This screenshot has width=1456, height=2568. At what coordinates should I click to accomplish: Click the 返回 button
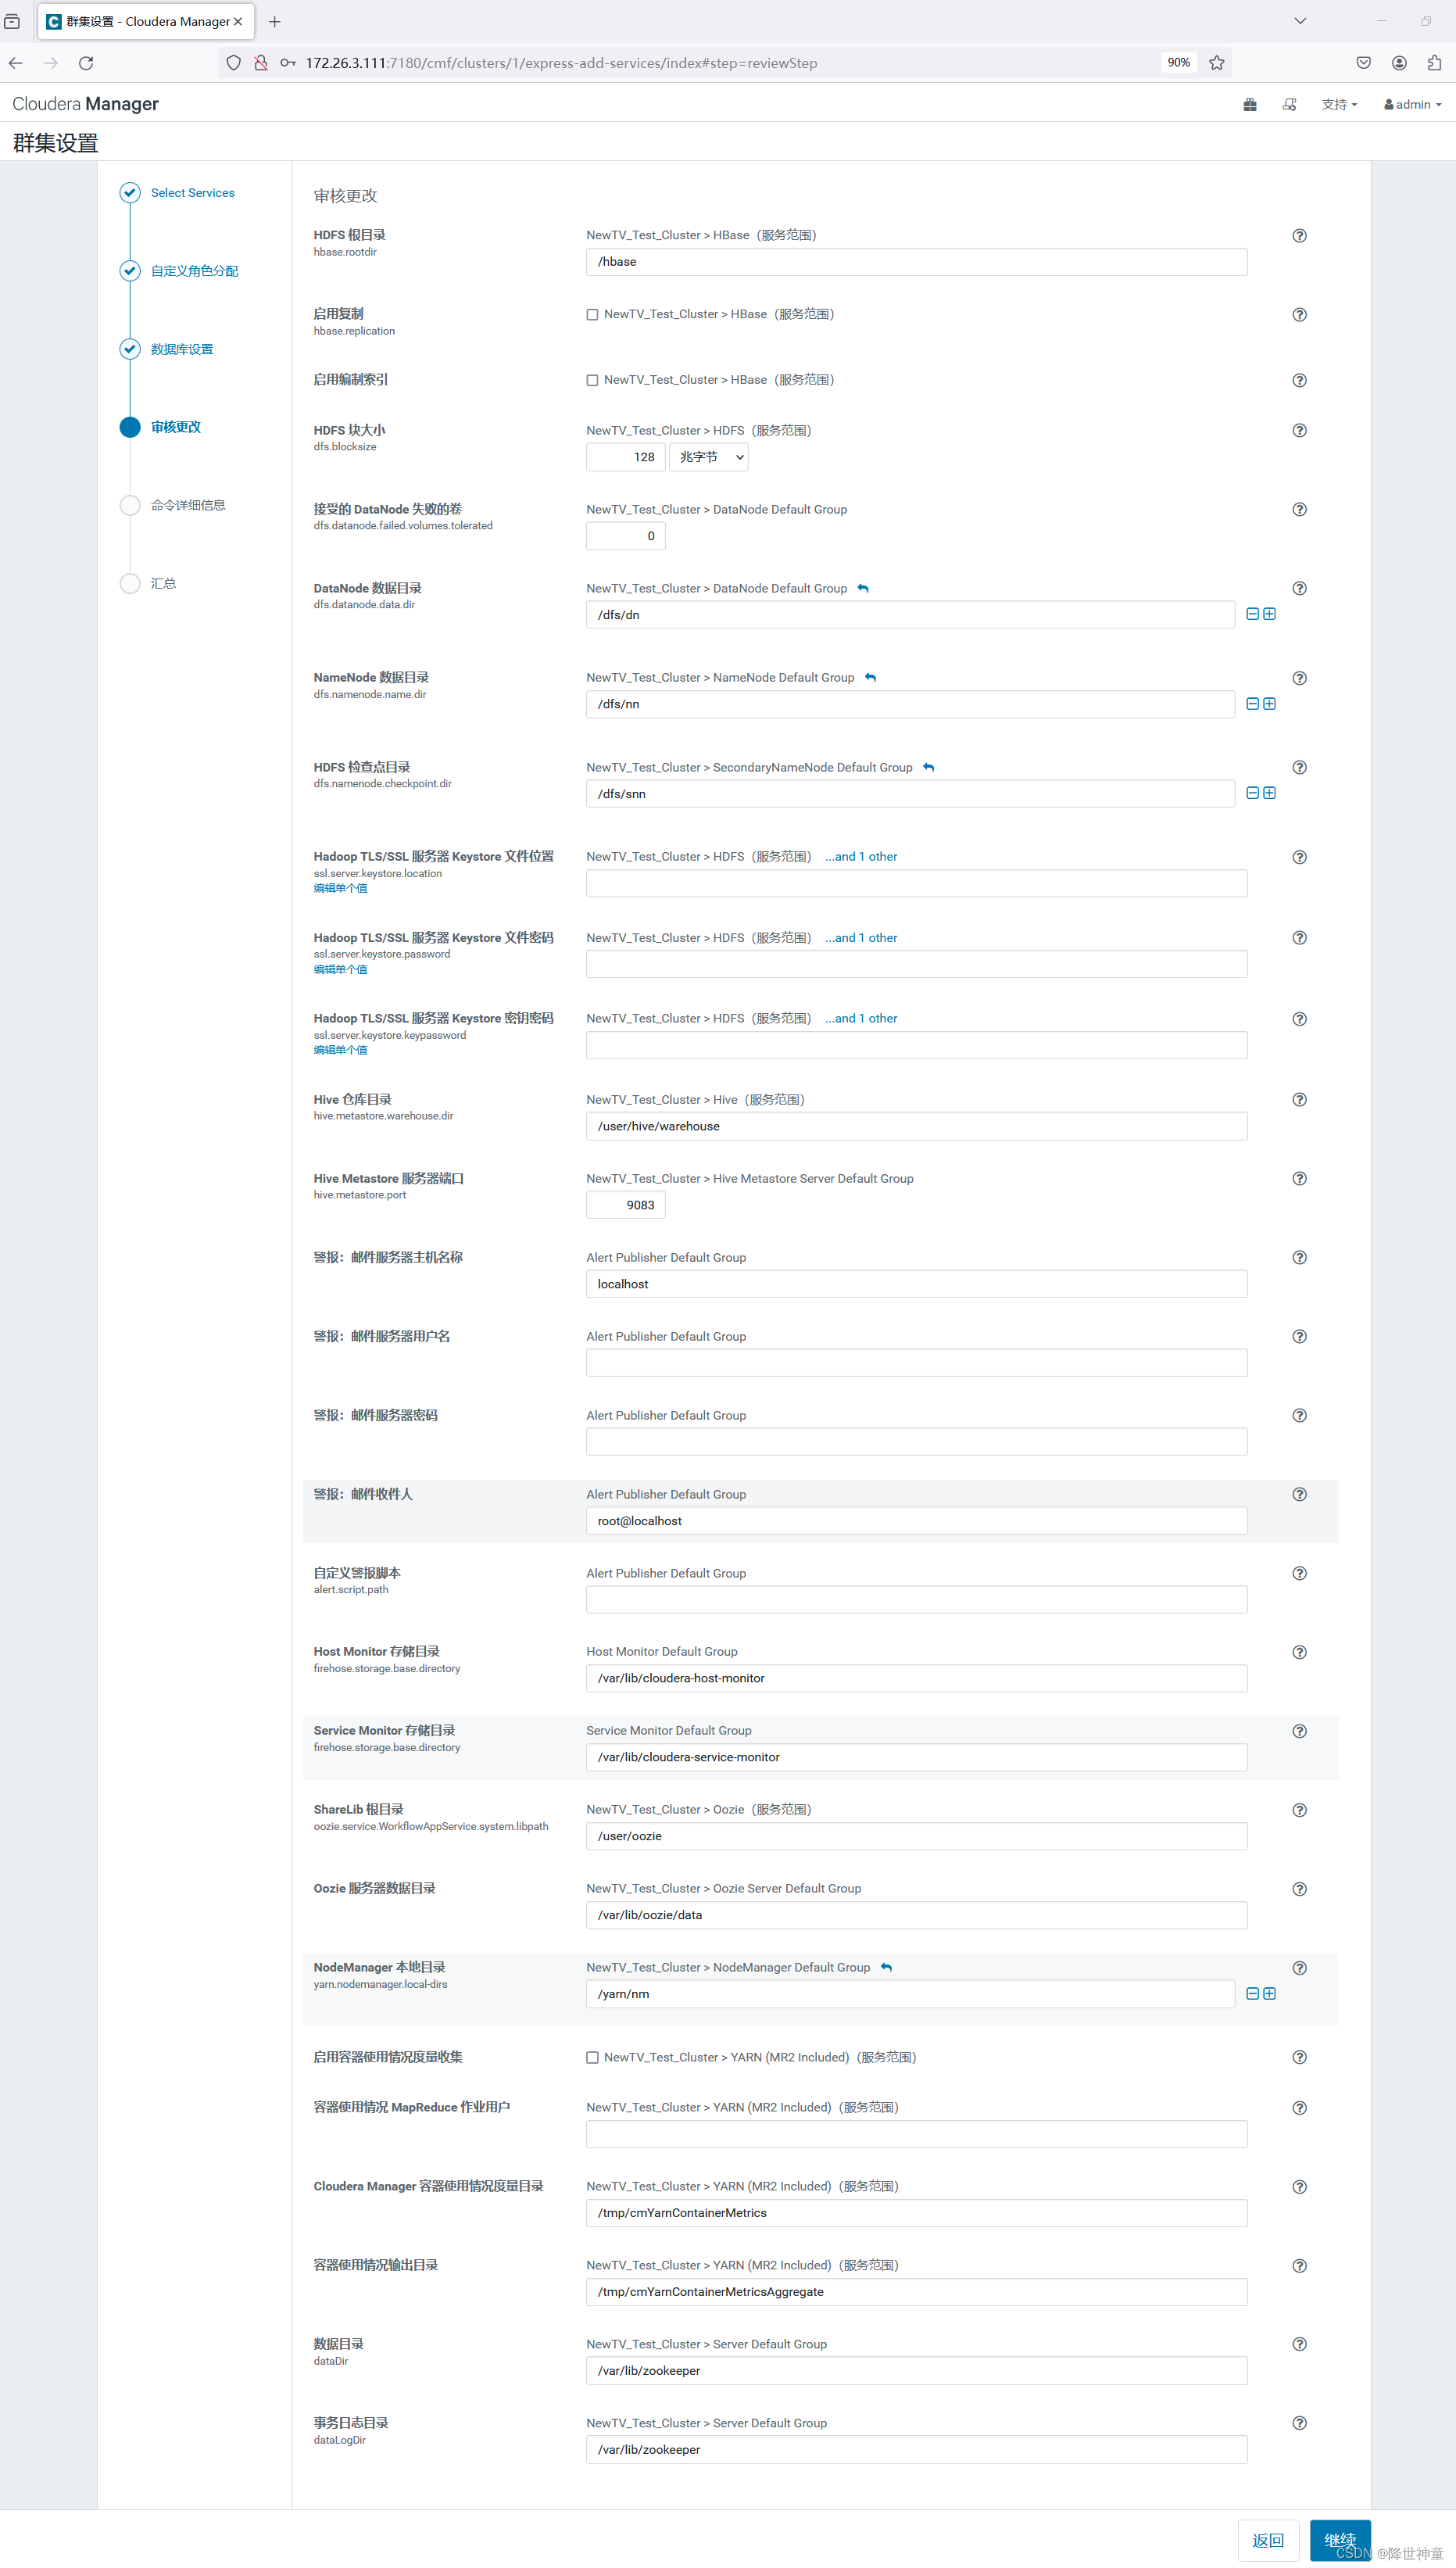1268,2541
